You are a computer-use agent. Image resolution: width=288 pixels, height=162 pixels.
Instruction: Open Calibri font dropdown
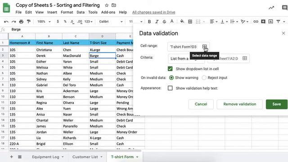[x=111, y=22]
